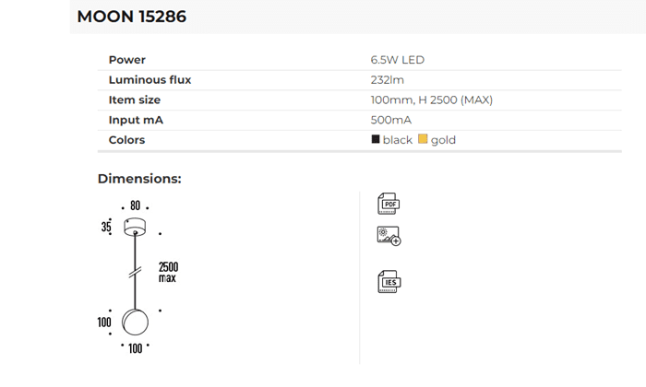Click the ceiling canopy in the drawing

(x=135, y=227)
